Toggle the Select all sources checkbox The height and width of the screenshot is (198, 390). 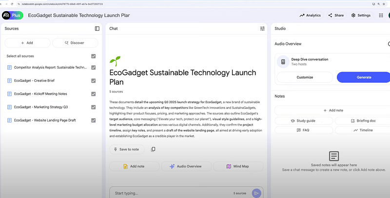[x=94, y=56]
